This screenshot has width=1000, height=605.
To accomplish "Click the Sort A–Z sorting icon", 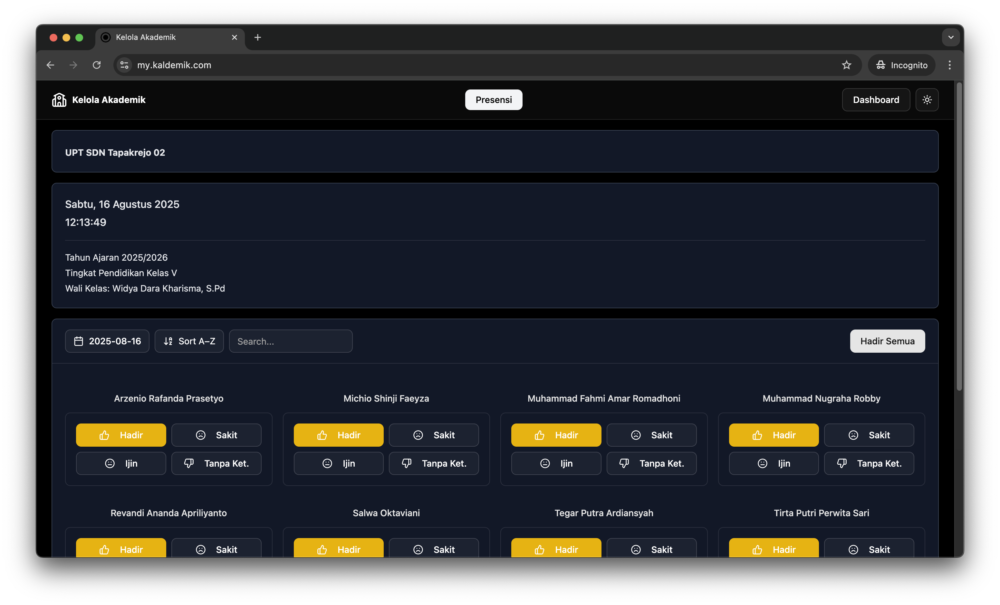I will click(x=168, y=341).
